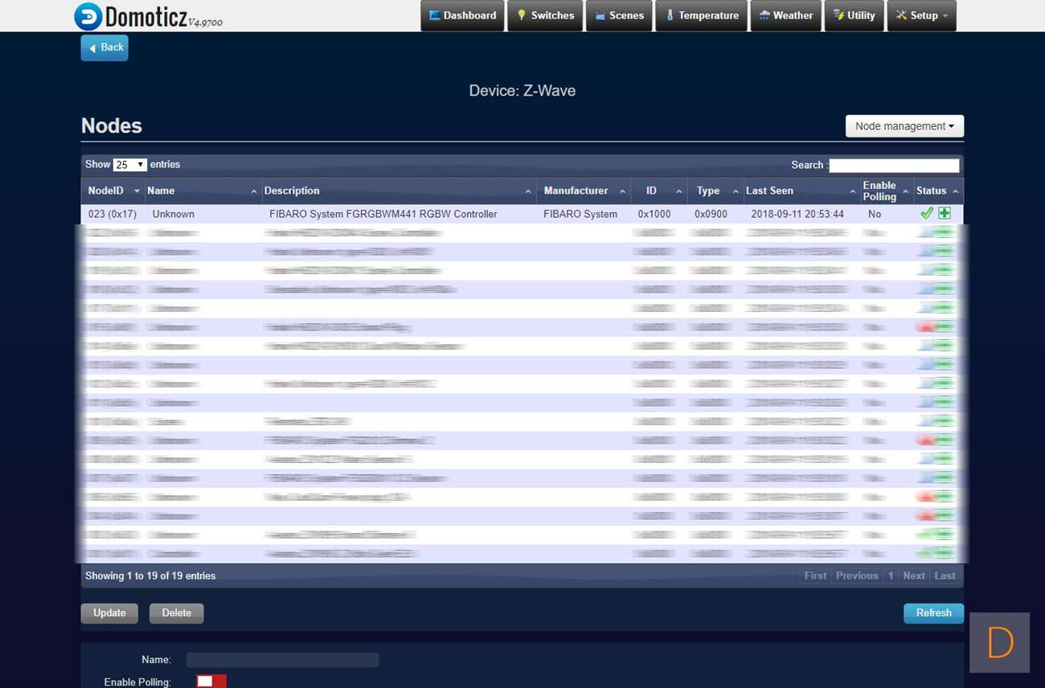
Task: Go to the Next page of entries
Action: point(914,576)
